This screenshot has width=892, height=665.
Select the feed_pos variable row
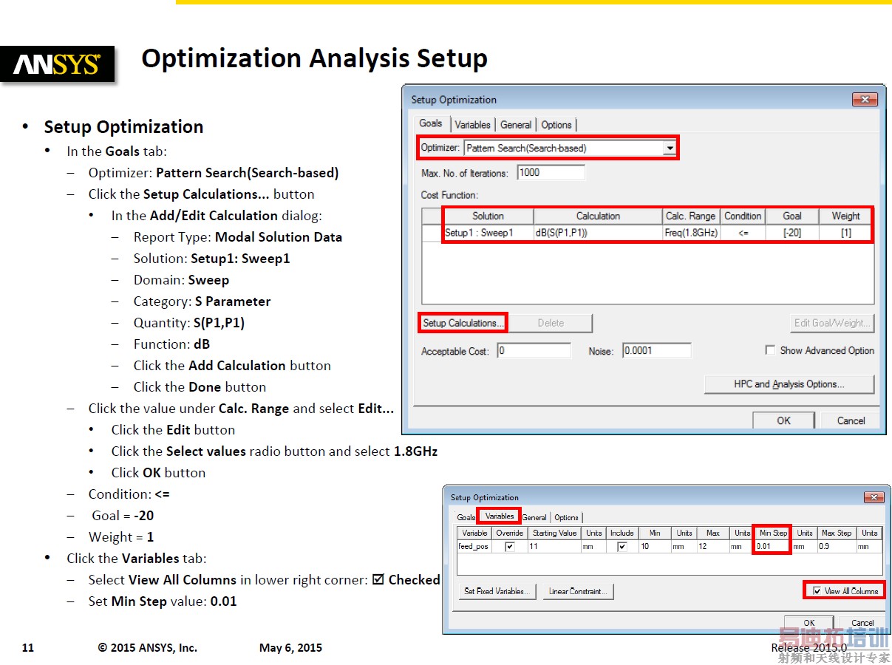(x=670, y=547)
